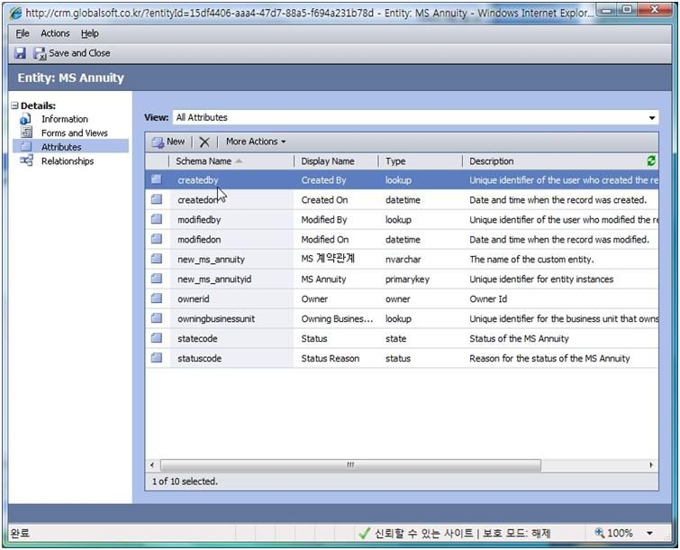Viewport: 680px width, 550px height.
Task: Open the Actions menu
Action: [x=55, y=33]
